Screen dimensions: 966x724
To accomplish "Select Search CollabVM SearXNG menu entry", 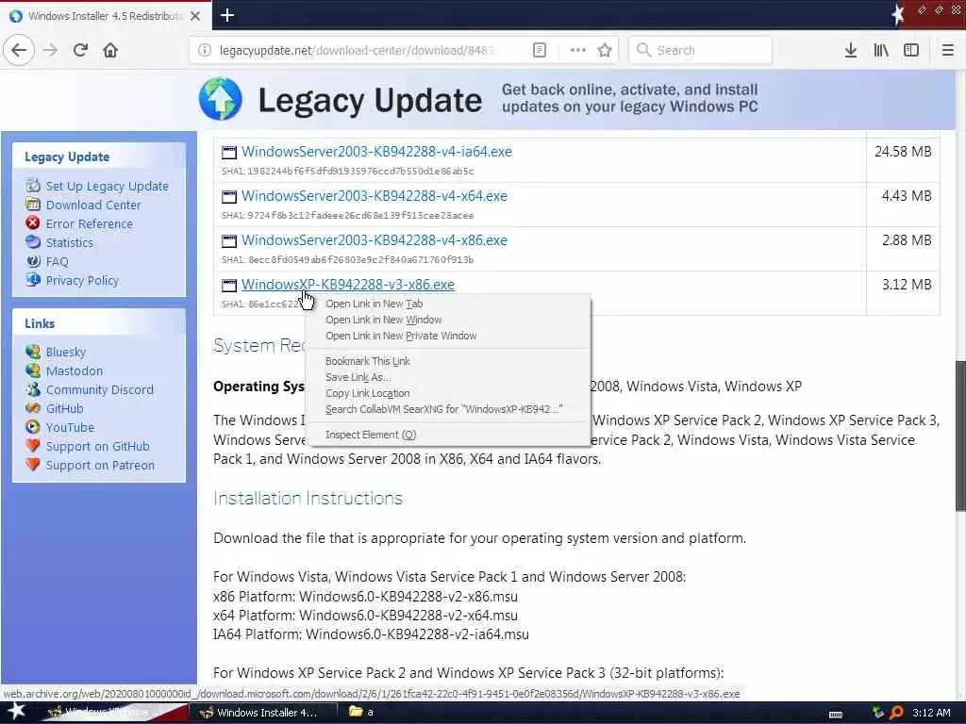I will click(x=443, y=409).
